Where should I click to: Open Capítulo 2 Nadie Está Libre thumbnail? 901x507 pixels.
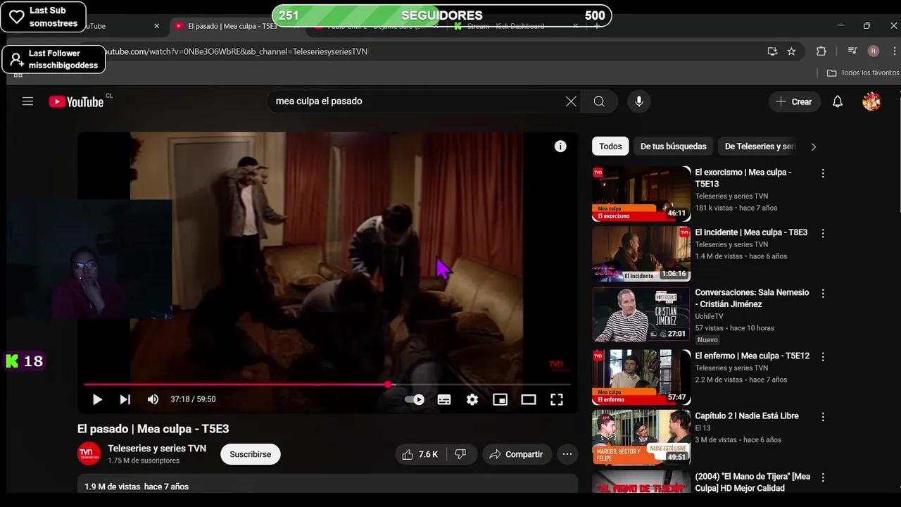point(641,437)
